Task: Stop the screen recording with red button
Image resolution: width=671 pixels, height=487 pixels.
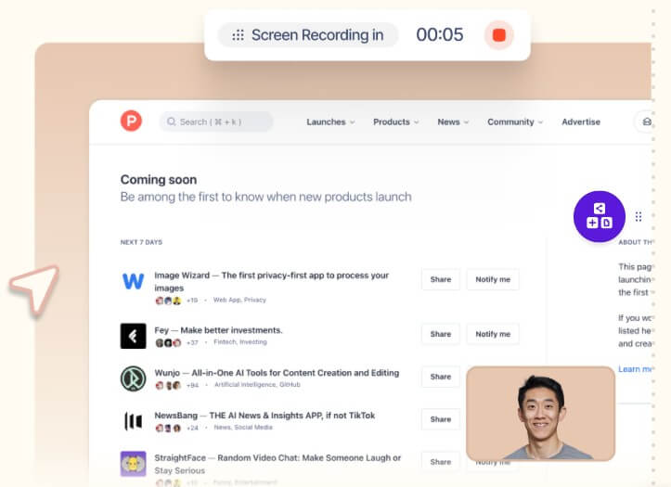Action: [x=498, y=35]
